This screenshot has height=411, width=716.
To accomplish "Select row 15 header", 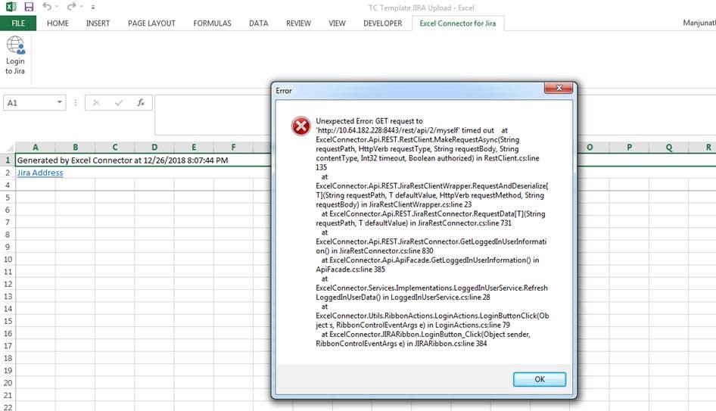I will (x=8, y=321).
